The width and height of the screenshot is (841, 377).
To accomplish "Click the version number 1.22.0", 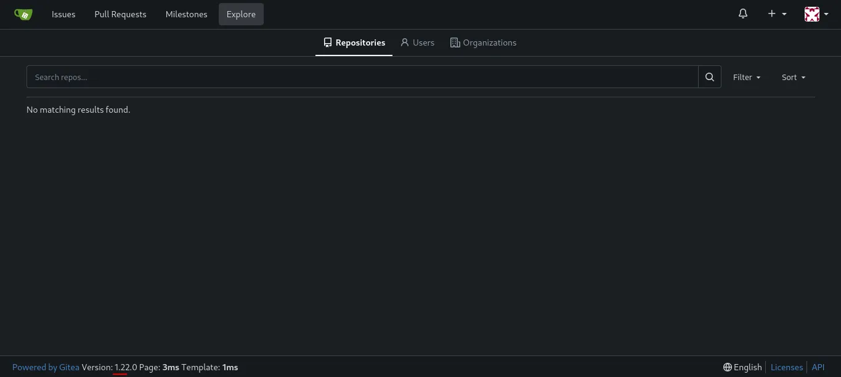I will tap(126, 367).
